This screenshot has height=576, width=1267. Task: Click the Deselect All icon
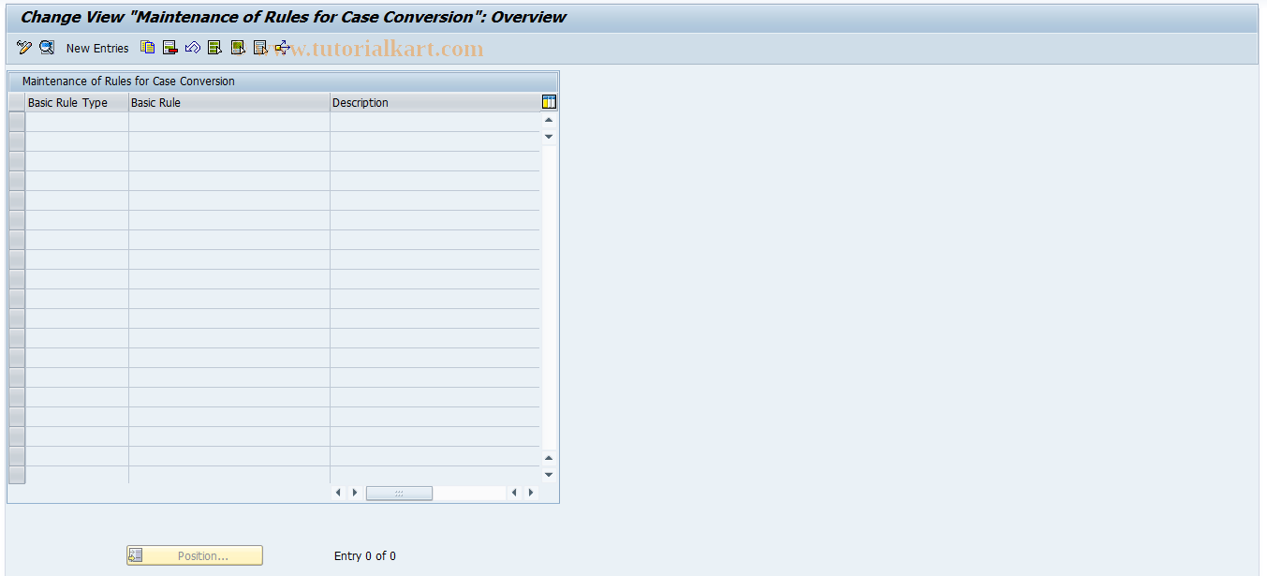coord(259,48)
